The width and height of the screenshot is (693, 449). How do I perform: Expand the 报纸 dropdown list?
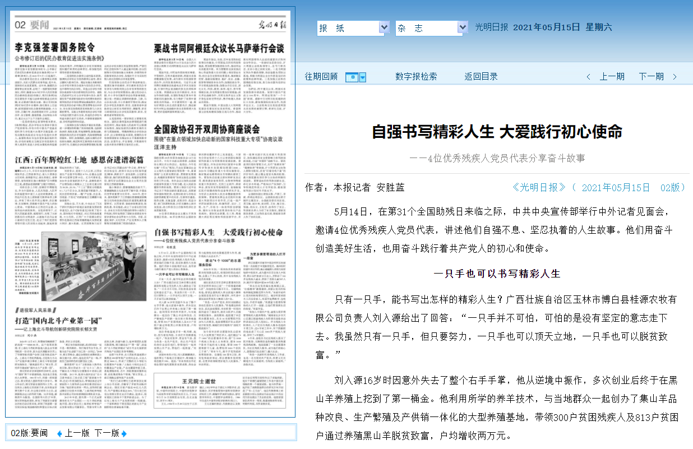(x=384, y=27)
